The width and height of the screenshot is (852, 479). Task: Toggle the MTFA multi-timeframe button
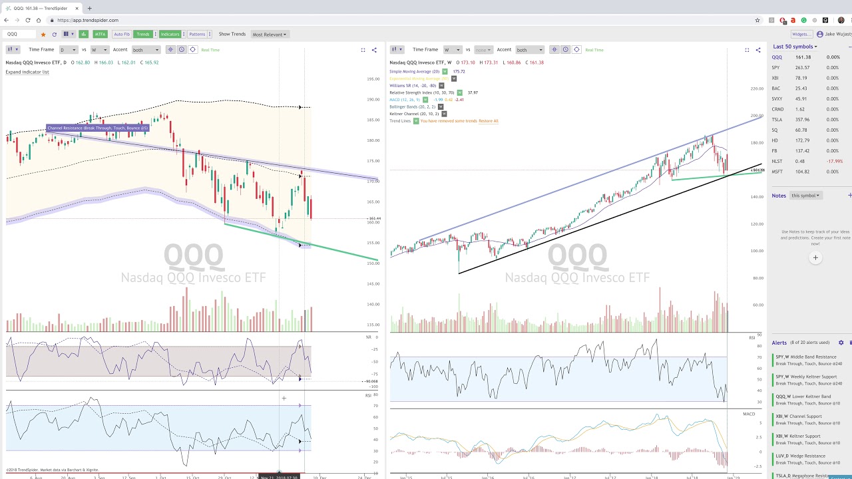(100, 34)
